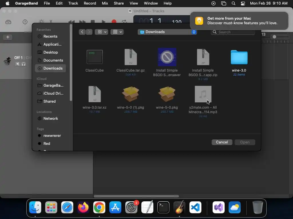Select Downloads in sidebar

(x=50, y=68)
